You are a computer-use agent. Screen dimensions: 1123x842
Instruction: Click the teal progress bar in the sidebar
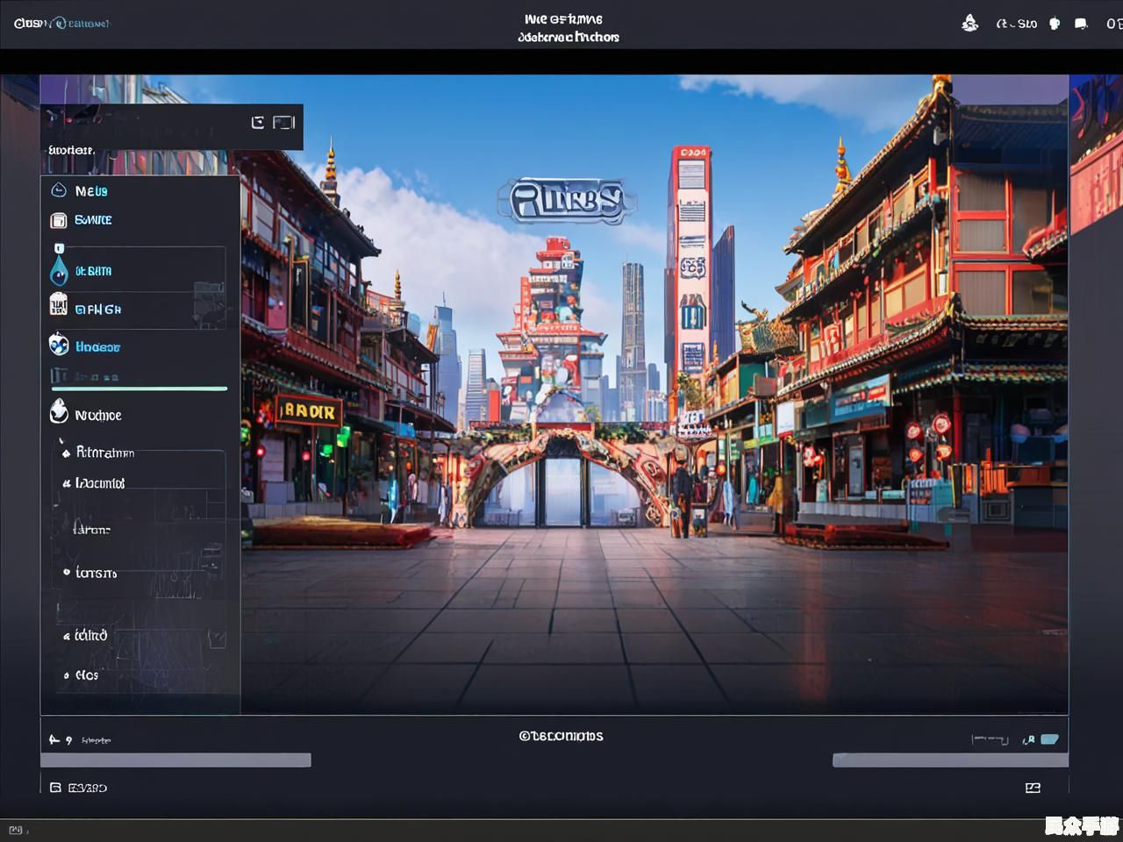(139, 388)
